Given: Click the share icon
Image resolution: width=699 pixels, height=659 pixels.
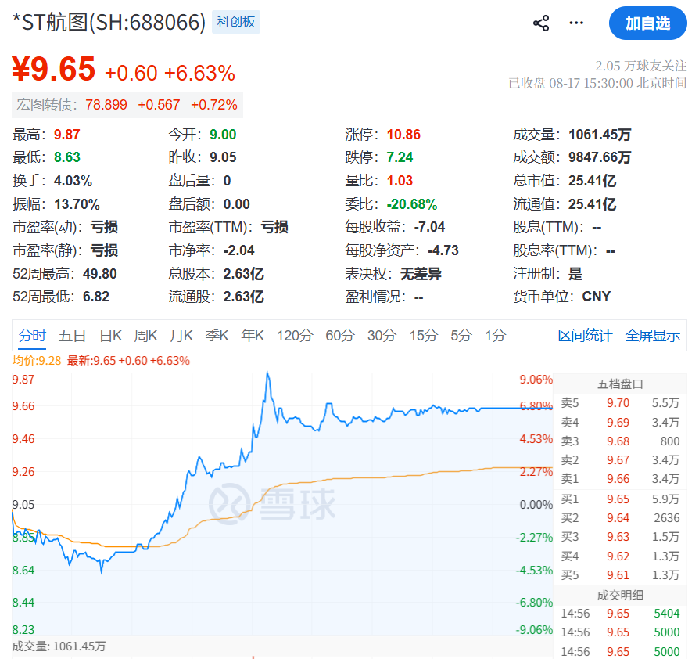Looking at the screenshot, I should [x=541, y=23].
